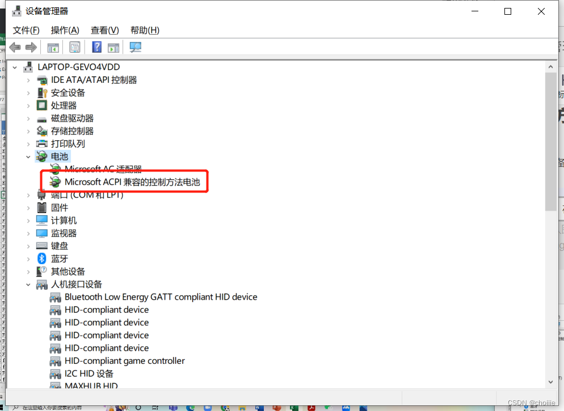Click the I2C HID 设备 icon
The height and width of the screenshot is (411, 564).
point(55,374)
